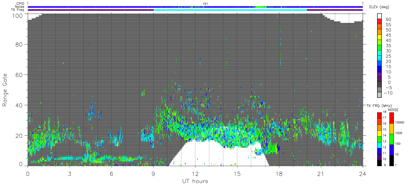Click the y-axis tick label '40'
The width and height of the screenshot is (408, 188).
pyautogui.click(x=19, y=105)
